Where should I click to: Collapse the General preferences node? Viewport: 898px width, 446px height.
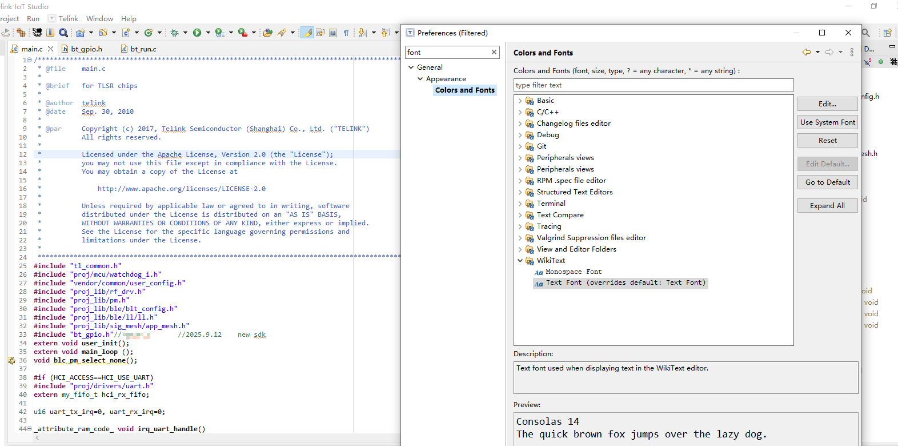tap(411, 67)
